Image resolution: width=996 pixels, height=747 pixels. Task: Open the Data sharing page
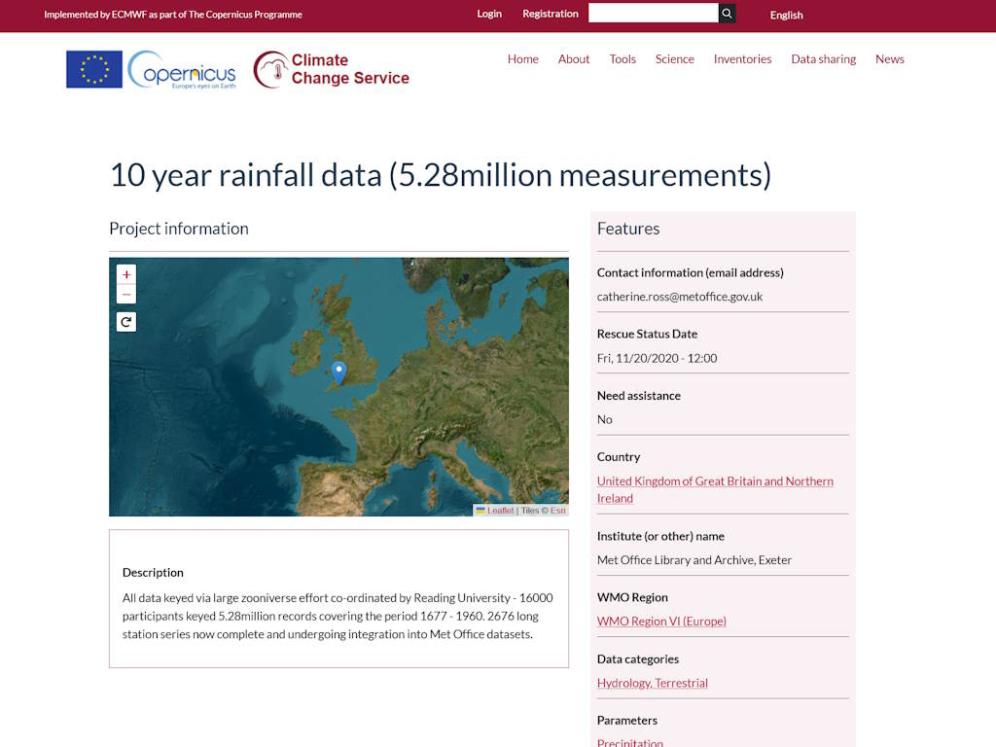click(x=823, y=59)
